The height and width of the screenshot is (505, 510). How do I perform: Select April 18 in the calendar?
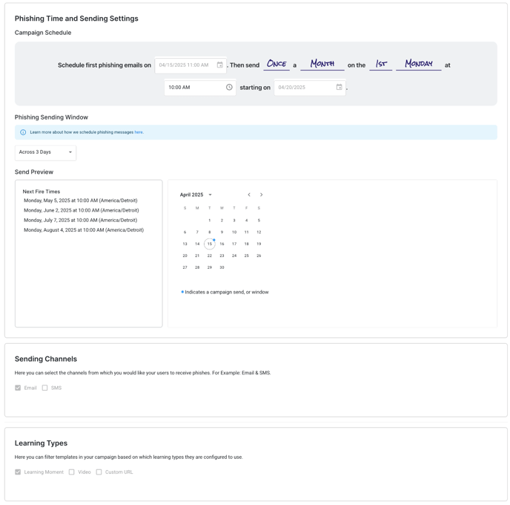(x=247, y=244)
